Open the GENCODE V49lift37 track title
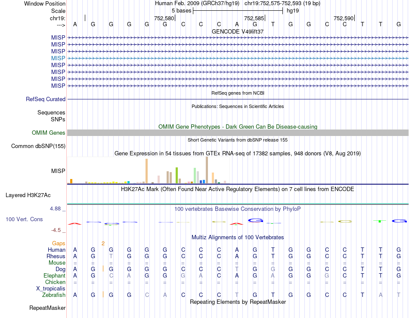The height and width of the screenshot is (318, 409). [x=238, y=31]
